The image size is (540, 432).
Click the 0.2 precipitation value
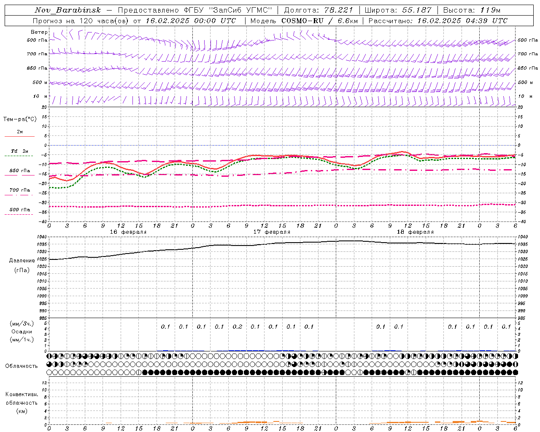point(238,327)
